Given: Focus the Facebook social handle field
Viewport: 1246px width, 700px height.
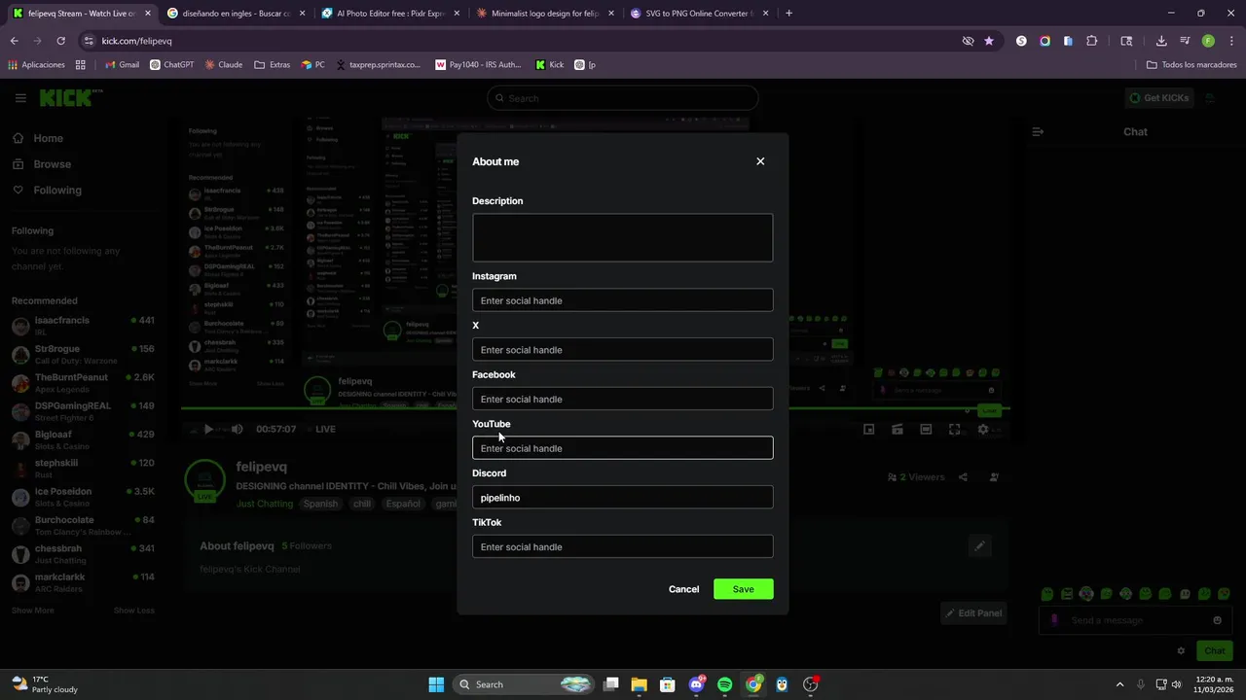Looking at the screenshot, I should coord(622,399).
